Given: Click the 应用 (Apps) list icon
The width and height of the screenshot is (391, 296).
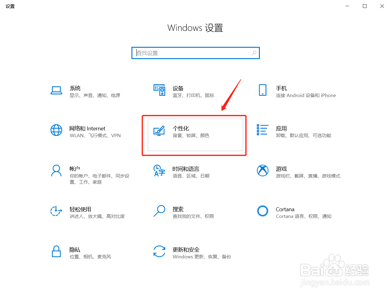Looking at the screenshot, I should point(263,130).
